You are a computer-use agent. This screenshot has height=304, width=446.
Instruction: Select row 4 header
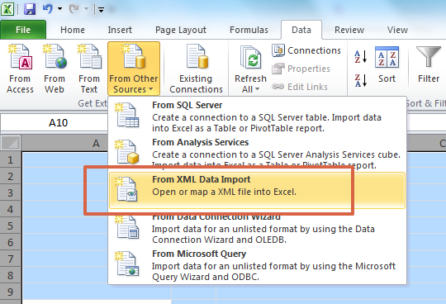click(x=11, y=209)
